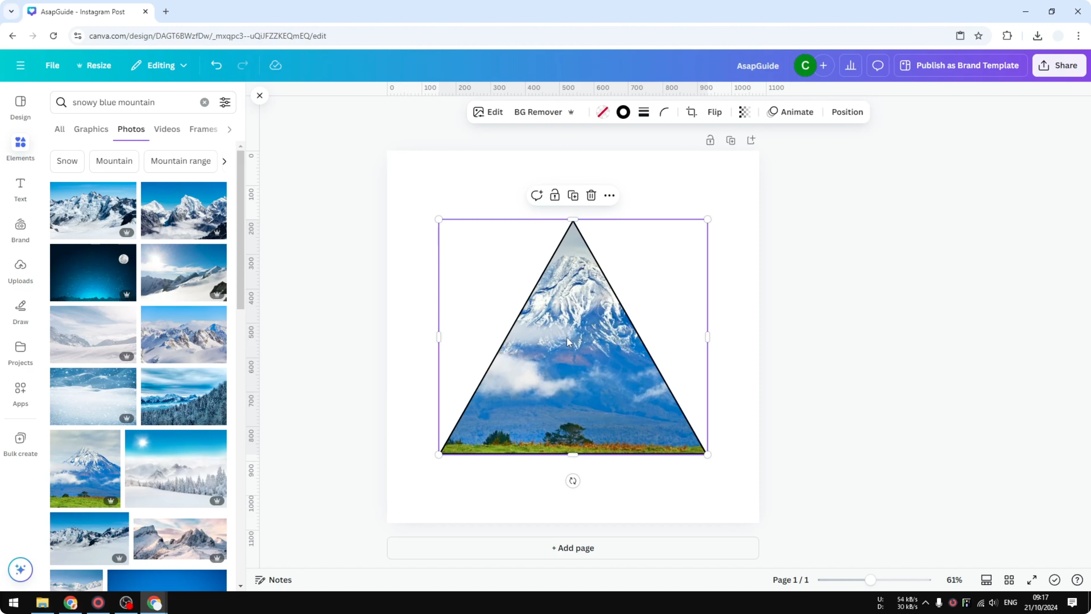1091x614 pixels.
Task: Select the border style icon
Action: click(643, 112)
